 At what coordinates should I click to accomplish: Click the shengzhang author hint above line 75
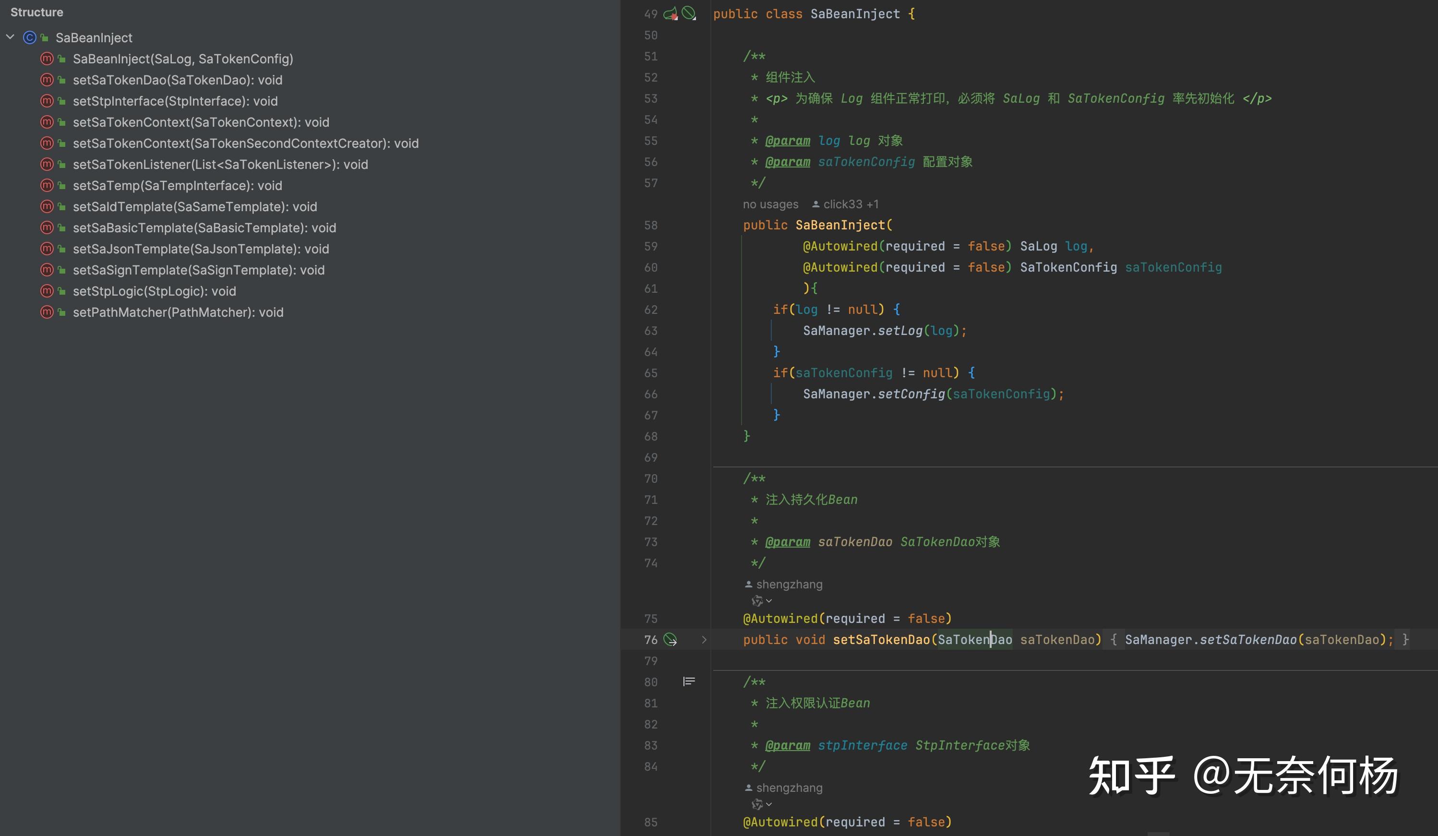pos(789,585)
